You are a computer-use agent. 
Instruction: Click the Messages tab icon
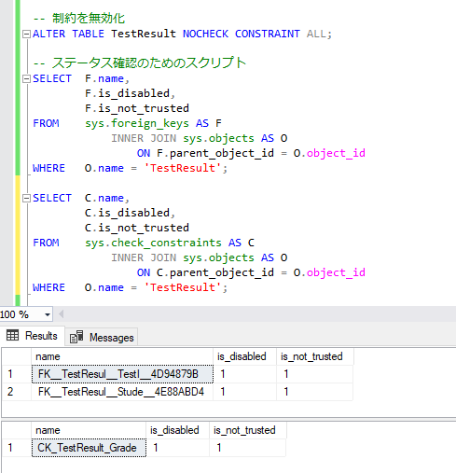[x=76, y=337]
